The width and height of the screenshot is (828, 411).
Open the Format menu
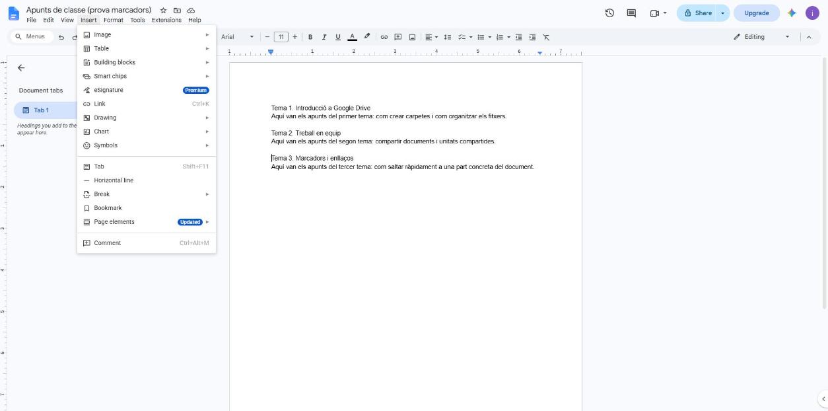pyautogui.click(x=113, y=20)
